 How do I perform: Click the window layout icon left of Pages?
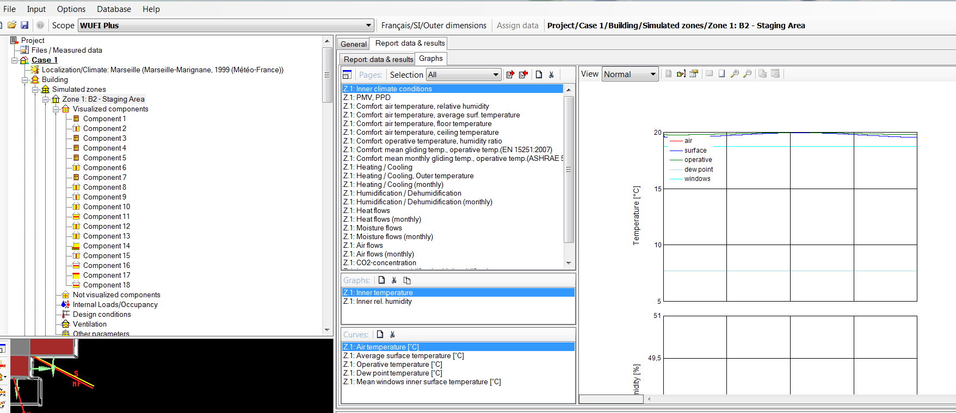click(x=347, y=75)
